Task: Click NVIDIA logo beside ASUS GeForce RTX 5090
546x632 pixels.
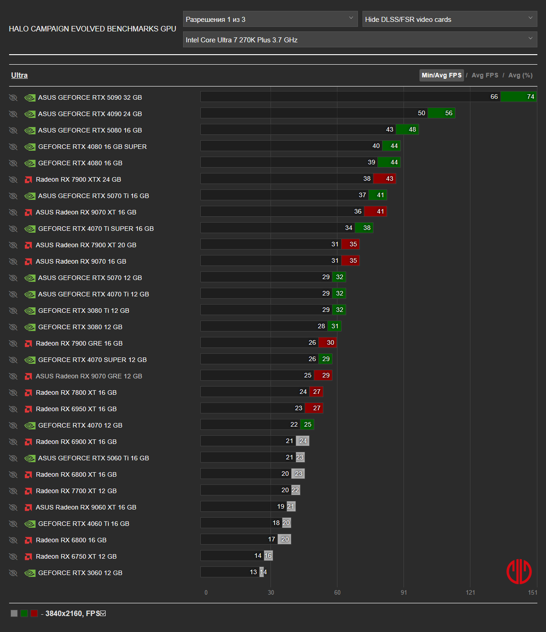Action: (x=30, y=97)
